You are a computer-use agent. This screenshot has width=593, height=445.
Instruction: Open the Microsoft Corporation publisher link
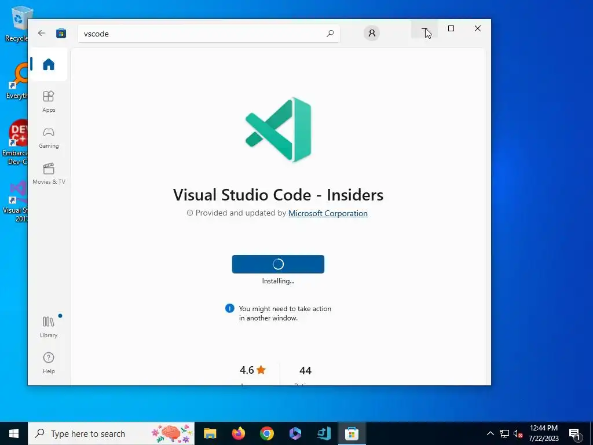click(x=328, y=213)
